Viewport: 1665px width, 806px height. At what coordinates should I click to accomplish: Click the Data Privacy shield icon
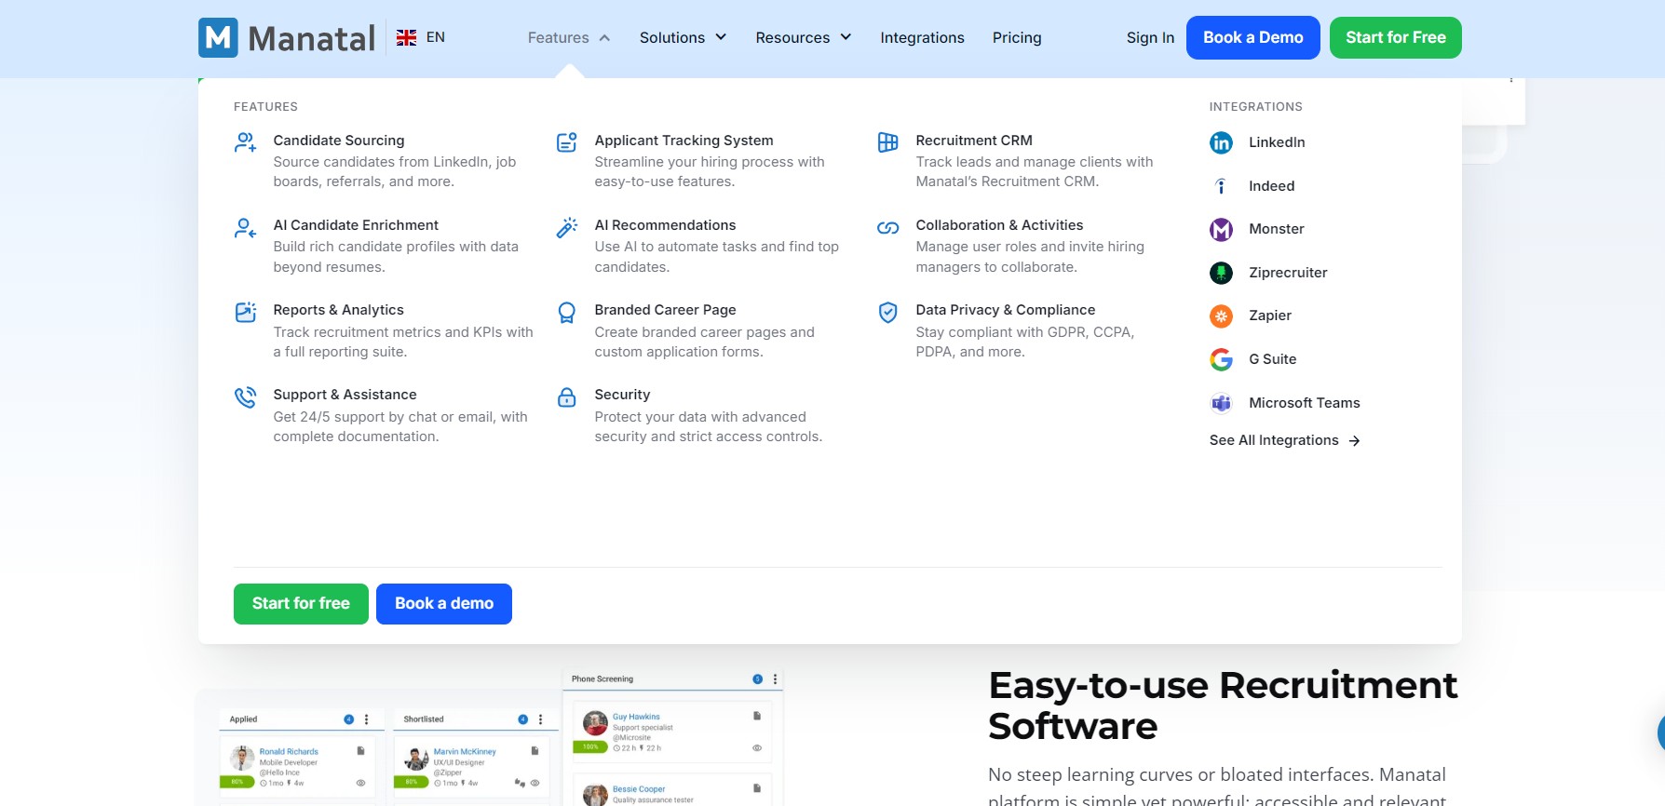887,313
